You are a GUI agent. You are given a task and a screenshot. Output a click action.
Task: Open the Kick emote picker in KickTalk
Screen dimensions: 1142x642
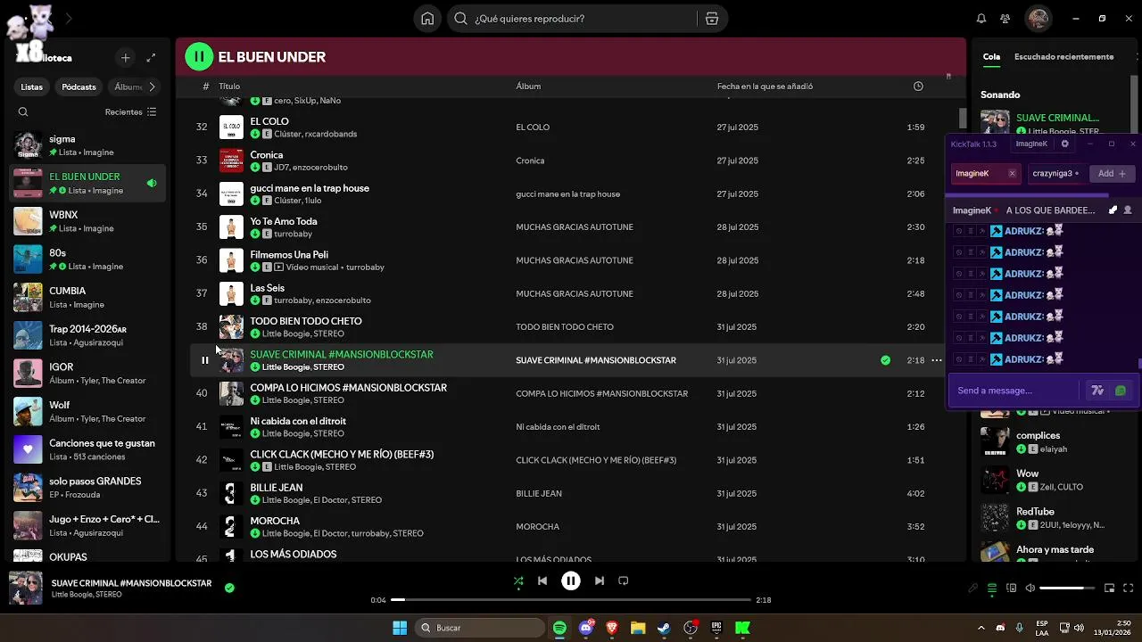click(x=1121, y=391)
